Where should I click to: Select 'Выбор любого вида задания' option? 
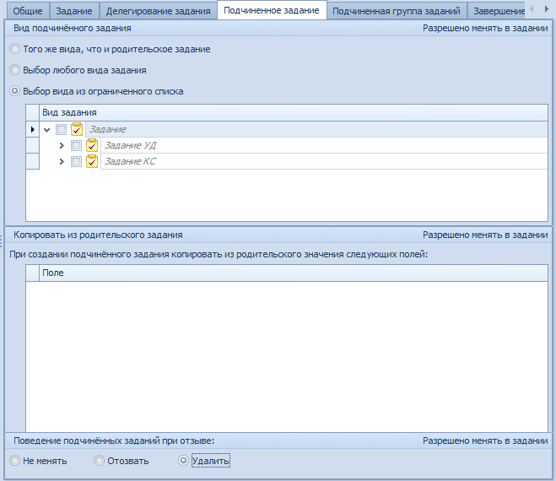tap(14, 70)
